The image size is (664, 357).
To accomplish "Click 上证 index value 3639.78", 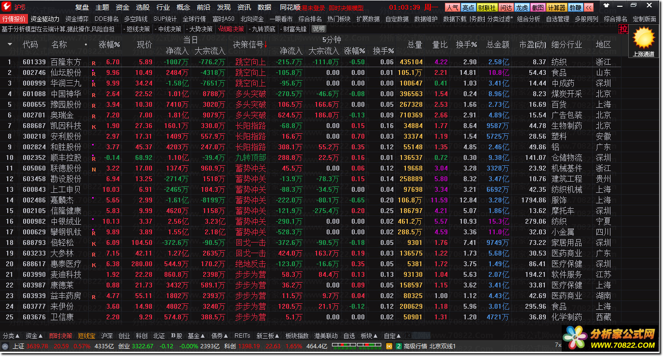I will [37, 346].
